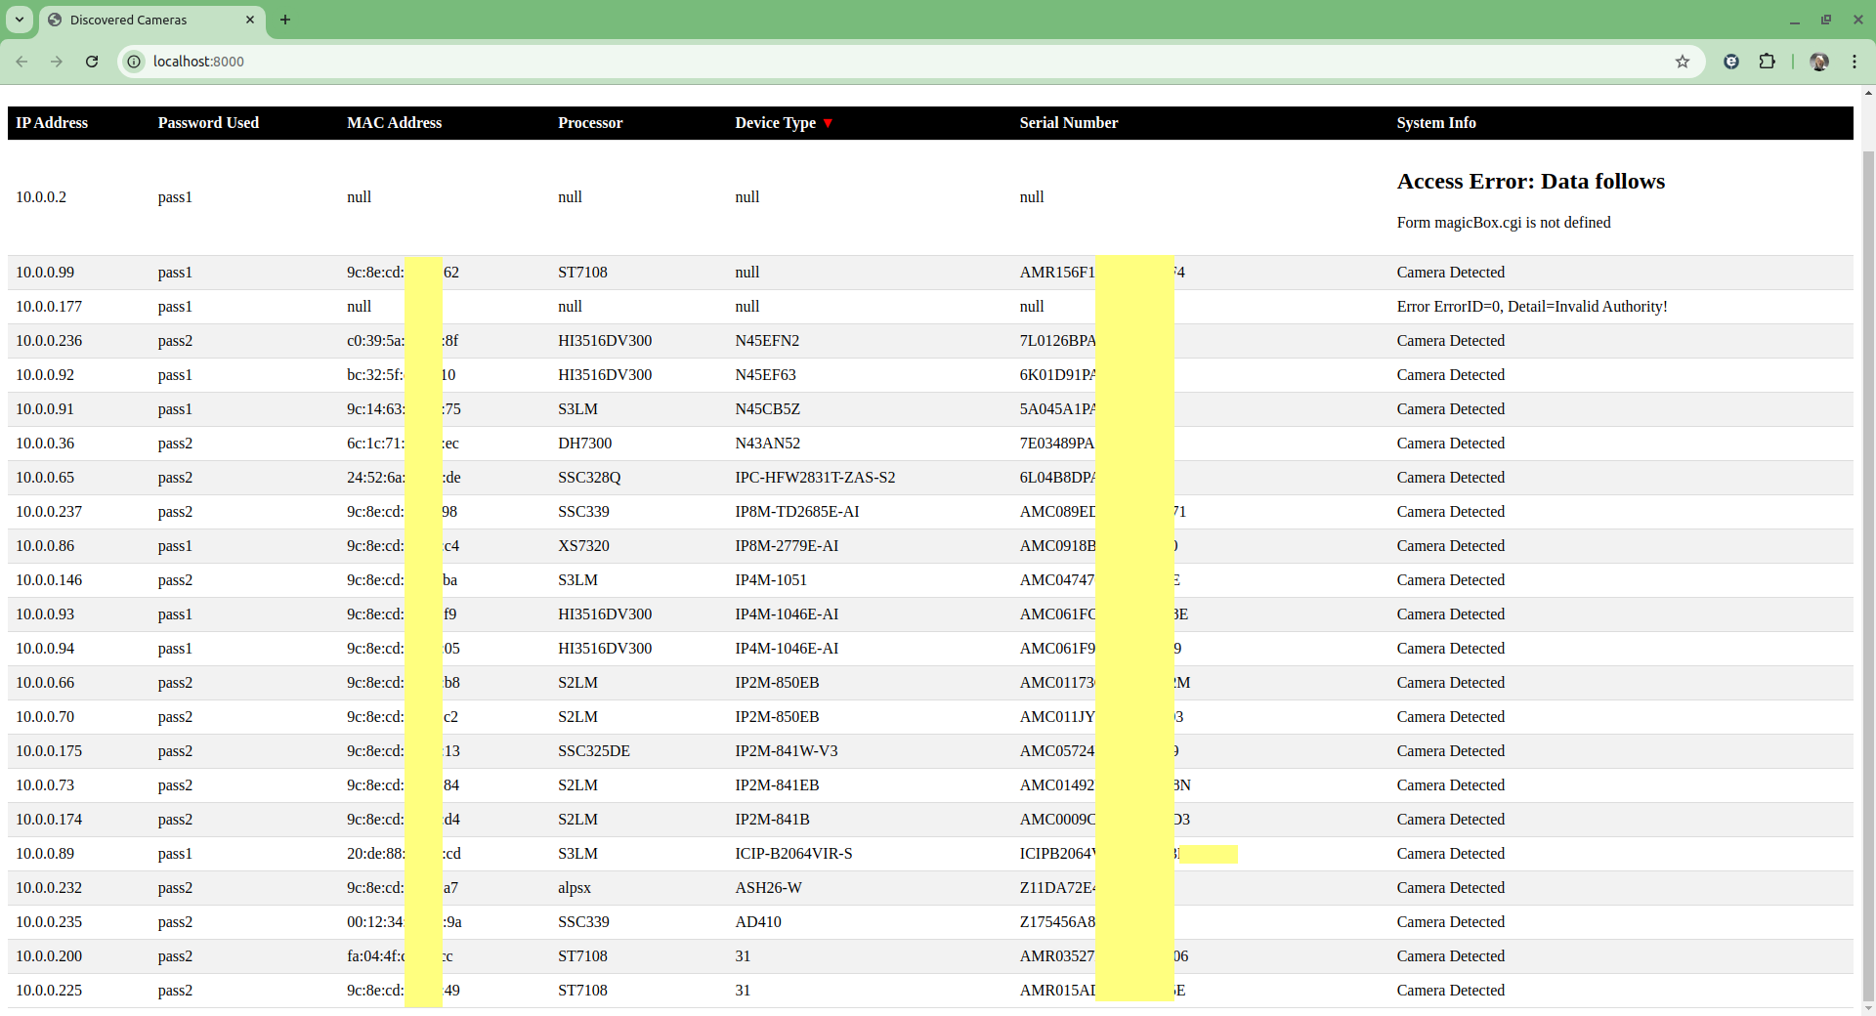Screen dimensions: 1876x1016
Task: Sort by Serial Number column header
Action: coord(1068,123)
